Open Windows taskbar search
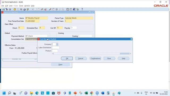This screenshot has height=96, width=170. (10, 93)
